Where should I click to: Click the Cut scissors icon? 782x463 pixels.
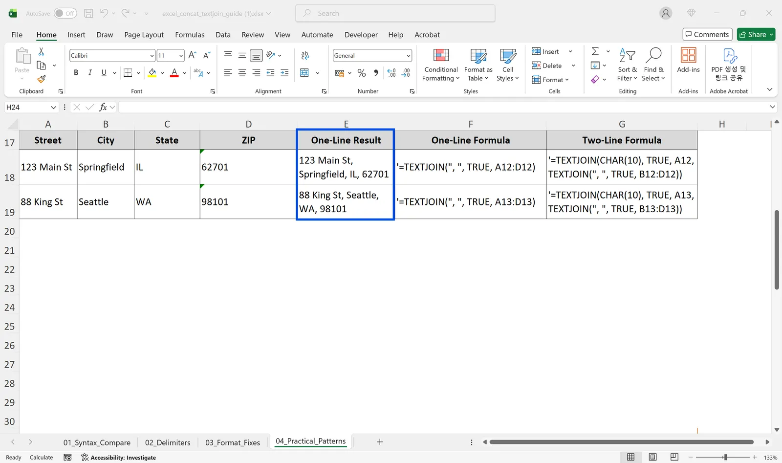click(x=42, y=51)
